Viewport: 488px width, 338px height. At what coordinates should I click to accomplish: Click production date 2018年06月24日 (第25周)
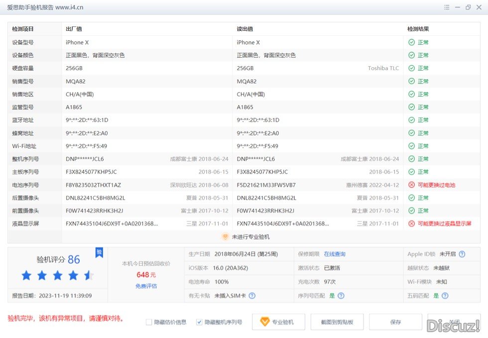pos(246,254)
